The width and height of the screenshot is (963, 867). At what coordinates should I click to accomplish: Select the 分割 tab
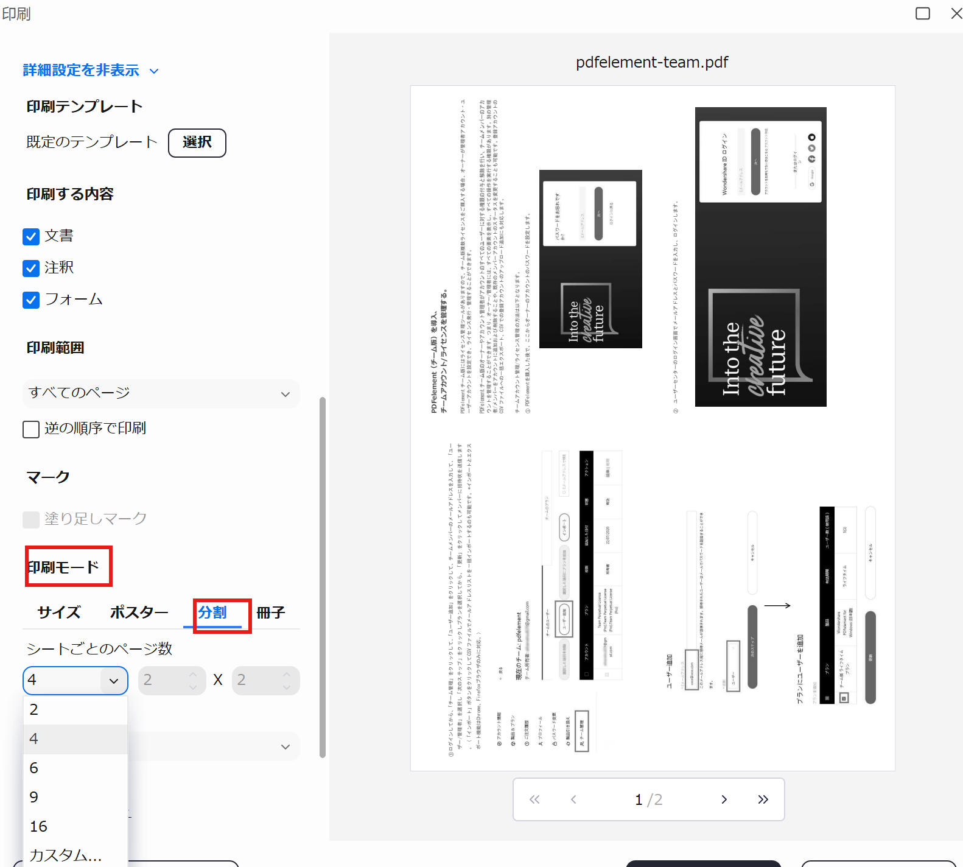tap(212, 613)
